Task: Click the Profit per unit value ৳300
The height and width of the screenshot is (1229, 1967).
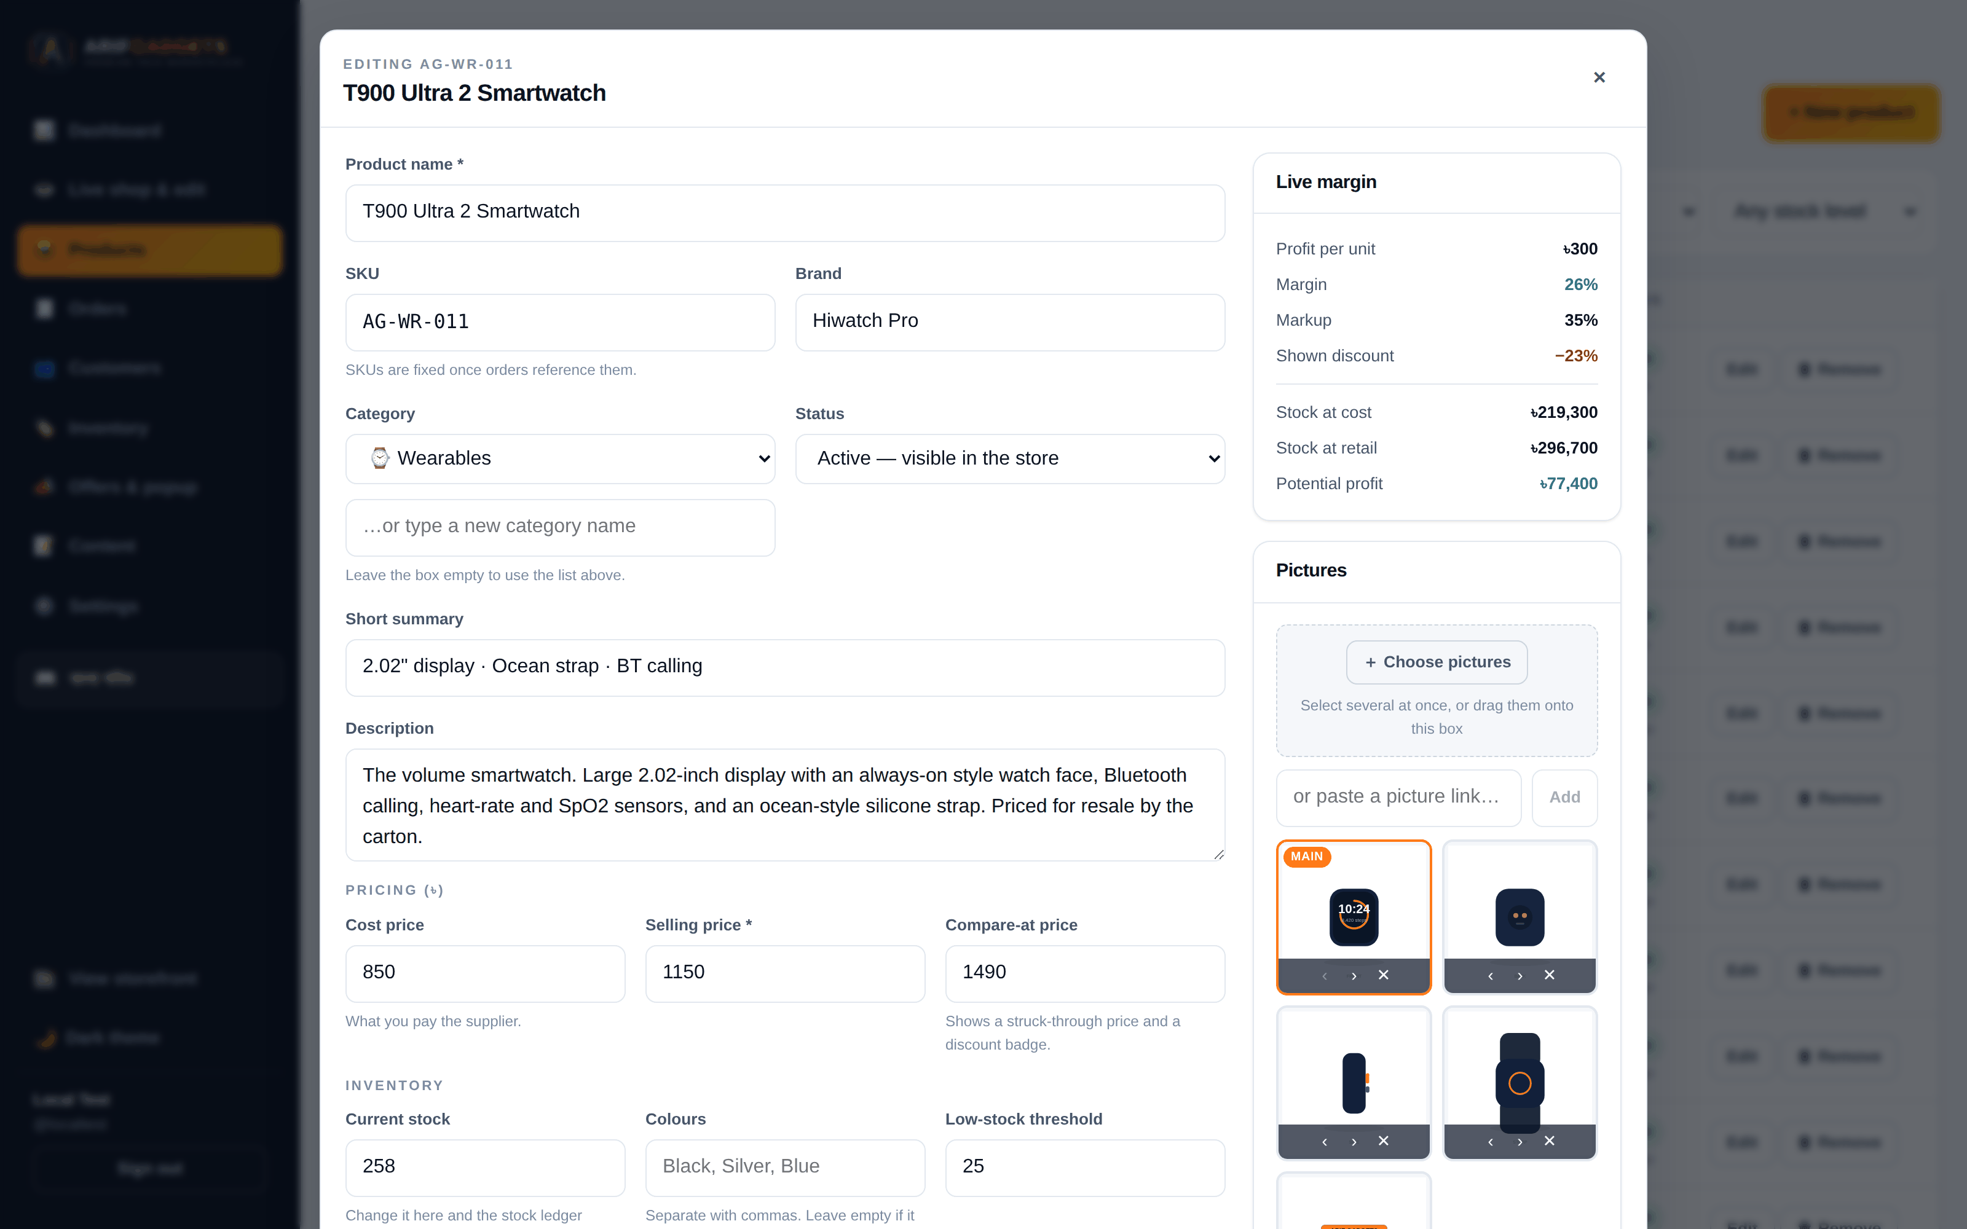Action: click(1580, 249)
